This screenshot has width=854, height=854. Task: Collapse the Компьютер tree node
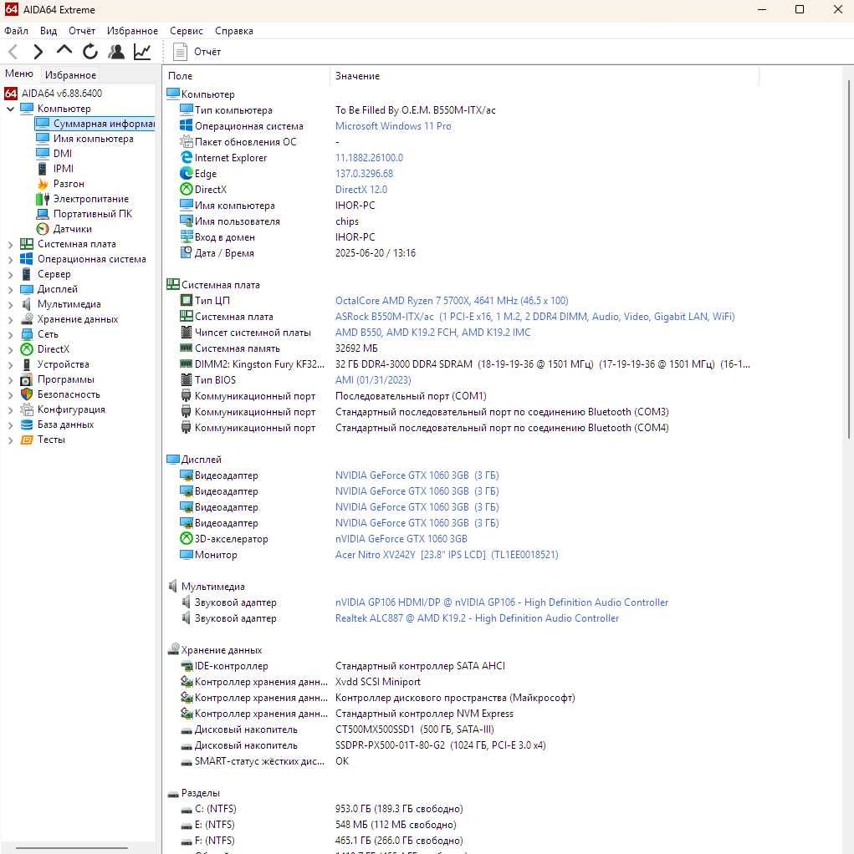click(x=10, y=109)
